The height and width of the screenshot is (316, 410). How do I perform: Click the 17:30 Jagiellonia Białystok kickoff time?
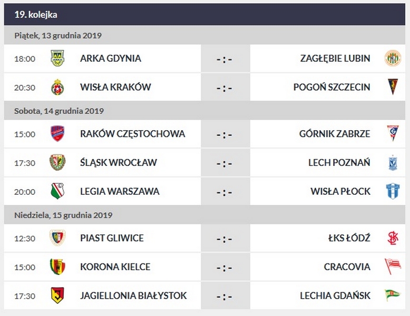click(25, 296)
